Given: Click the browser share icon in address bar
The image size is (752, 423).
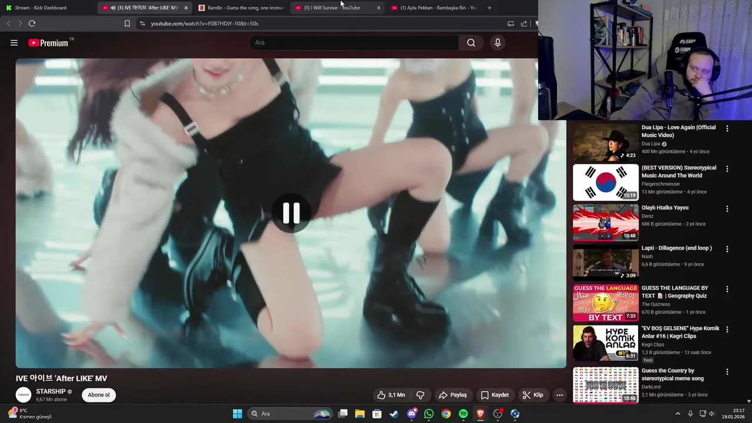Looking at the screenshot, I should (524, 23).
